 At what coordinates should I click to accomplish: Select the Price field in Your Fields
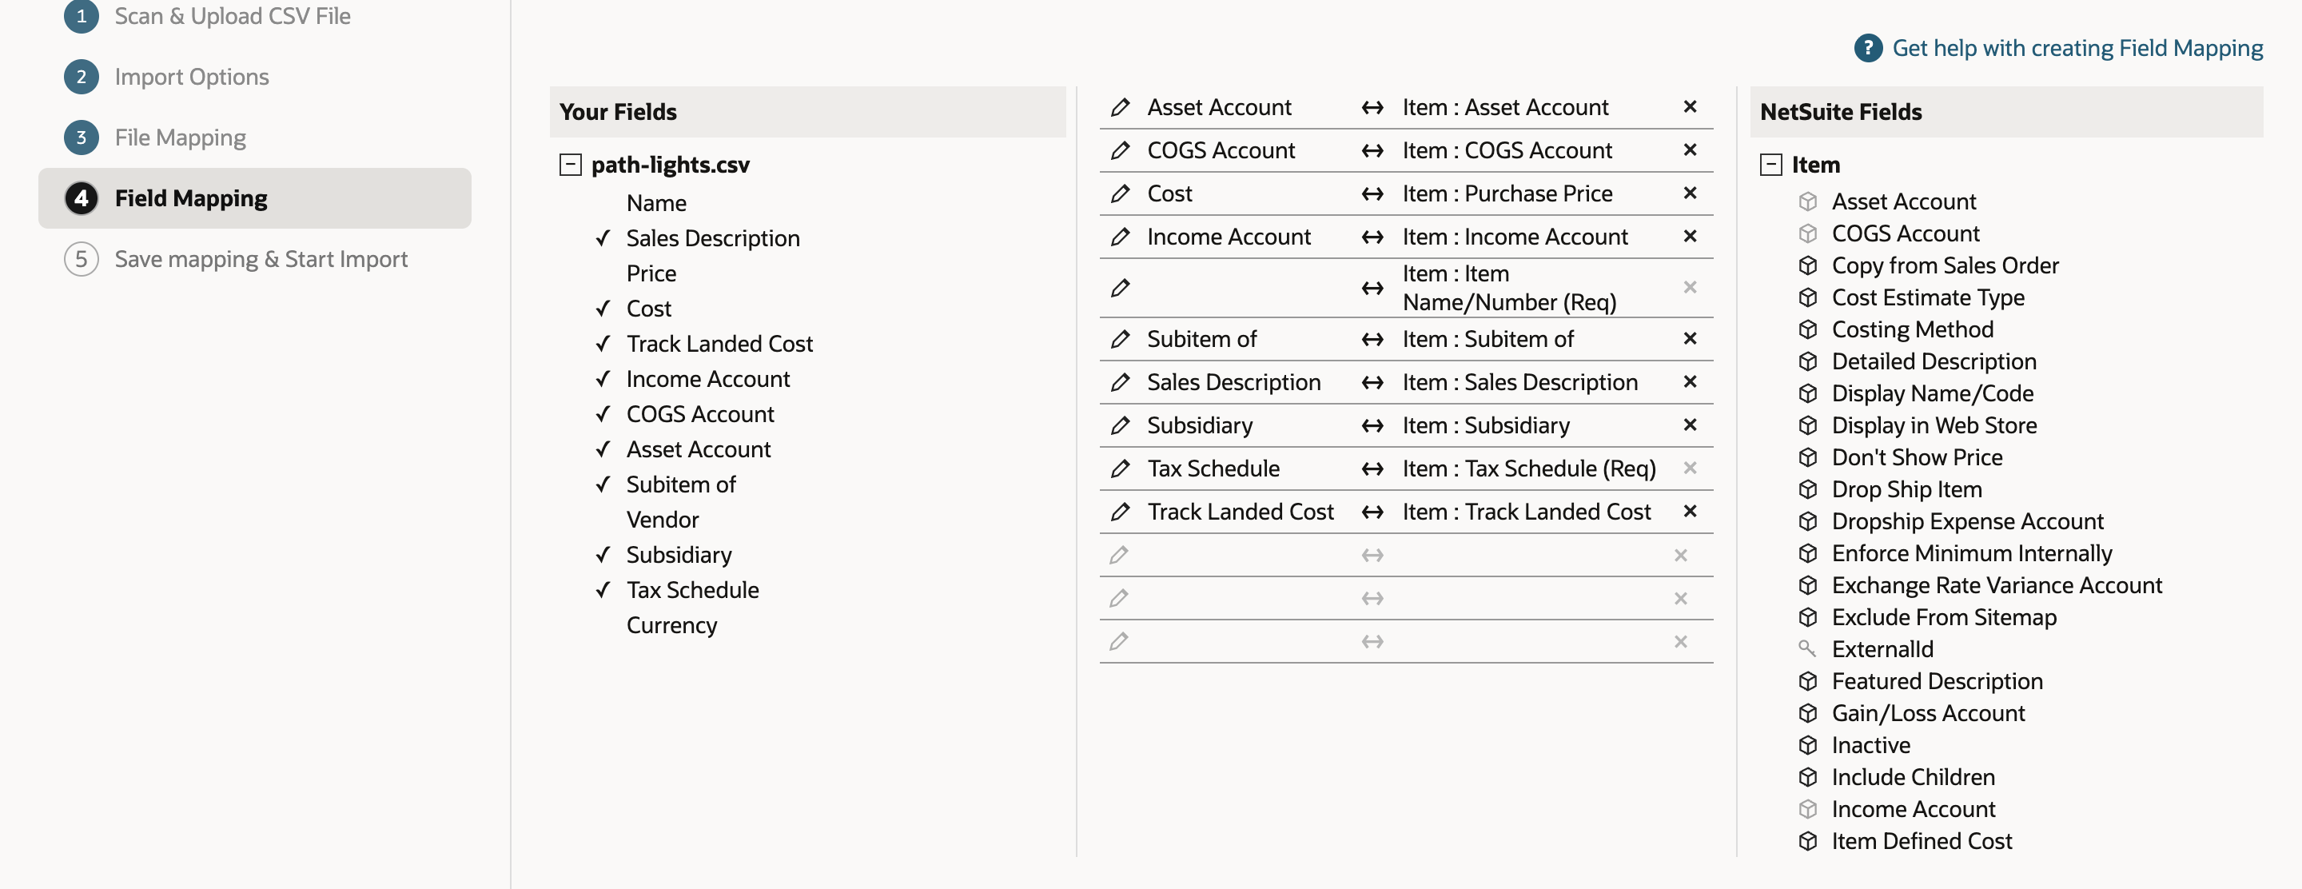tap(651, 273)
